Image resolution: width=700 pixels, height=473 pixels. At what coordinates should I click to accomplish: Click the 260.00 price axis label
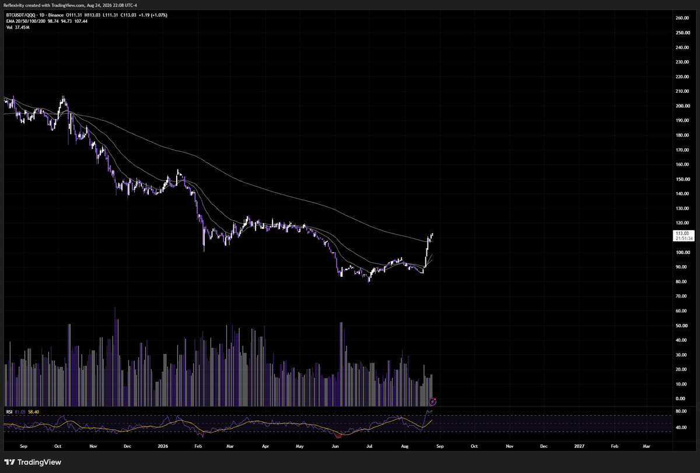coord(682,18)
